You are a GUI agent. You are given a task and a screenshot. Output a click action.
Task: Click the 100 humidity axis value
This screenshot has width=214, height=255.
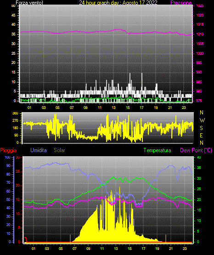point(7,158)
